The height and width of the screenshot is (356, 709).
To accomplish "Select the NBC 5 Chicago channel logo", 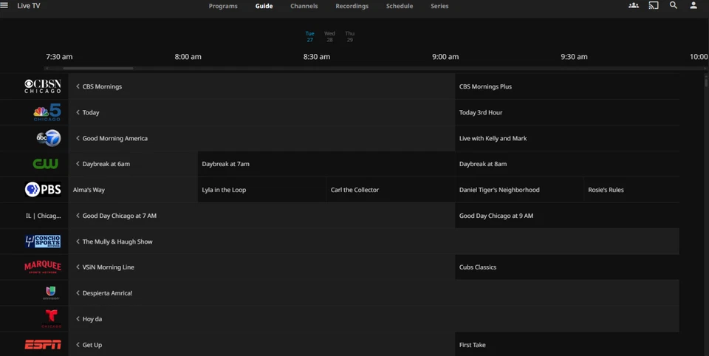I will pos(47,112).
